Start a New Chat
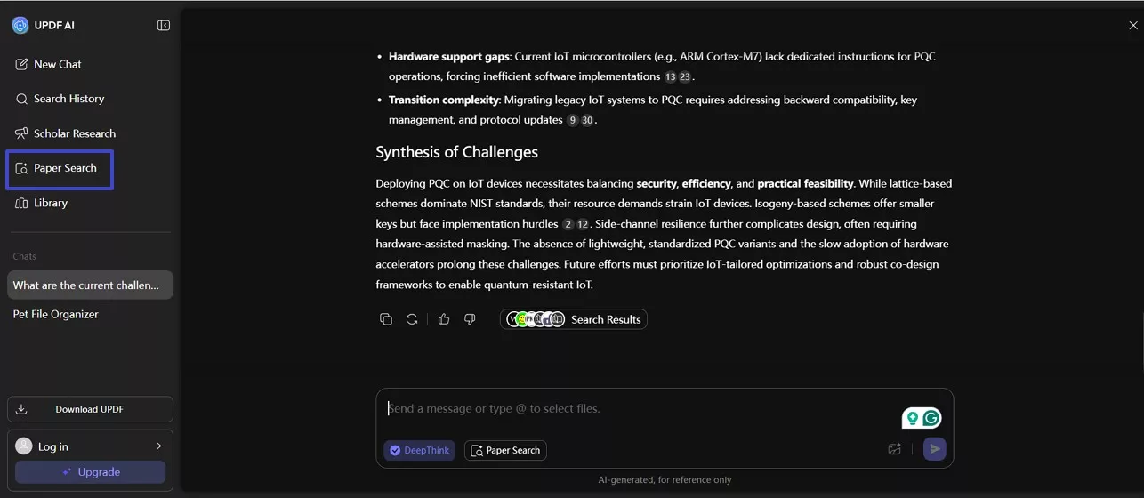Image resolution: width=1144 pixels, height=498 pixels. click(57, 64)
